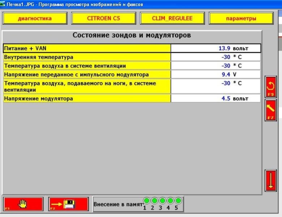
Task: Select memory slot indicator 2
Action: point(154,201)
